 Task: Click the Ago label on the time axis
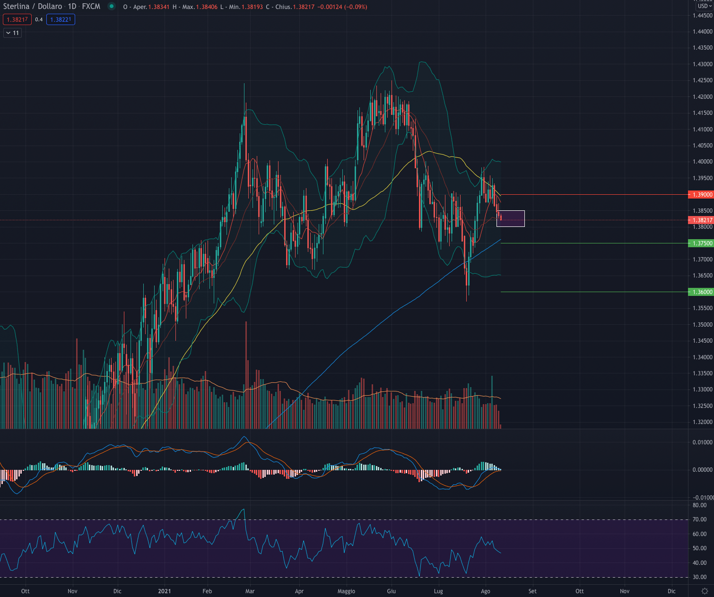pyautogui.click(x=485, y=591)
